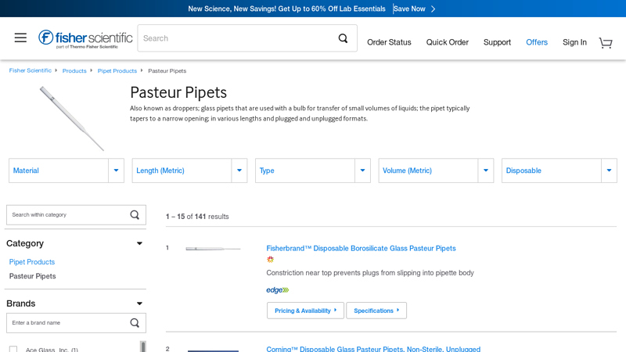Click the Pasteur pipet category image

(72, 119)
